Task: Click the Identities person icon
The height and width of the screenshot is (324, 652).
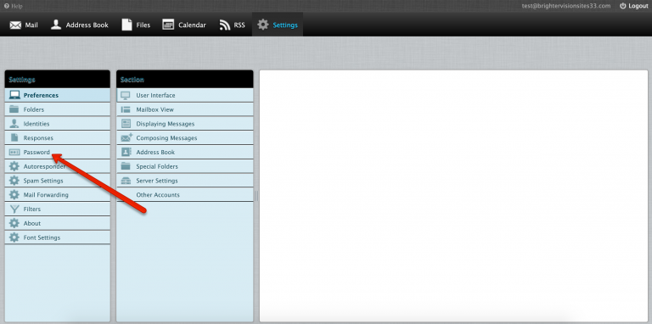Action: [14, 123]
